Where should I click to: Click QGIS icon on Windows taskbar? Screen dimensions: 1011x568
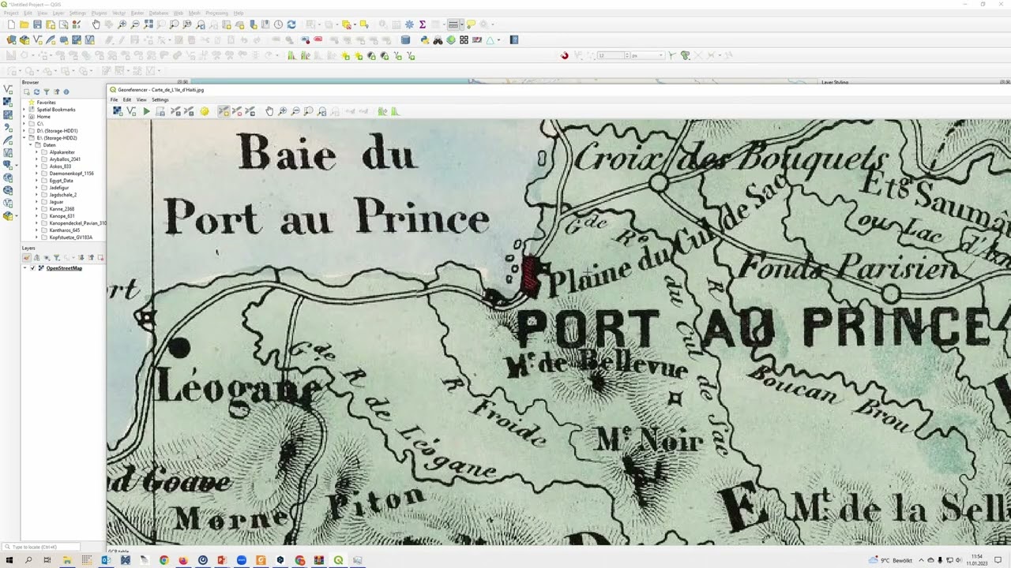click(x=338, y=560)
